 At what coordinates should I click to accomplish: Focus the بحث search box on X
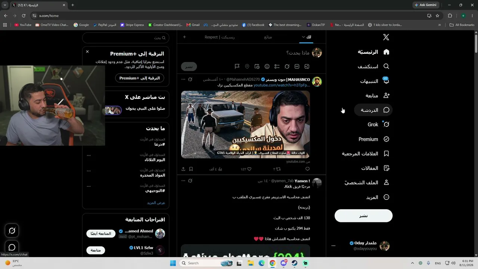pos(125,38)
